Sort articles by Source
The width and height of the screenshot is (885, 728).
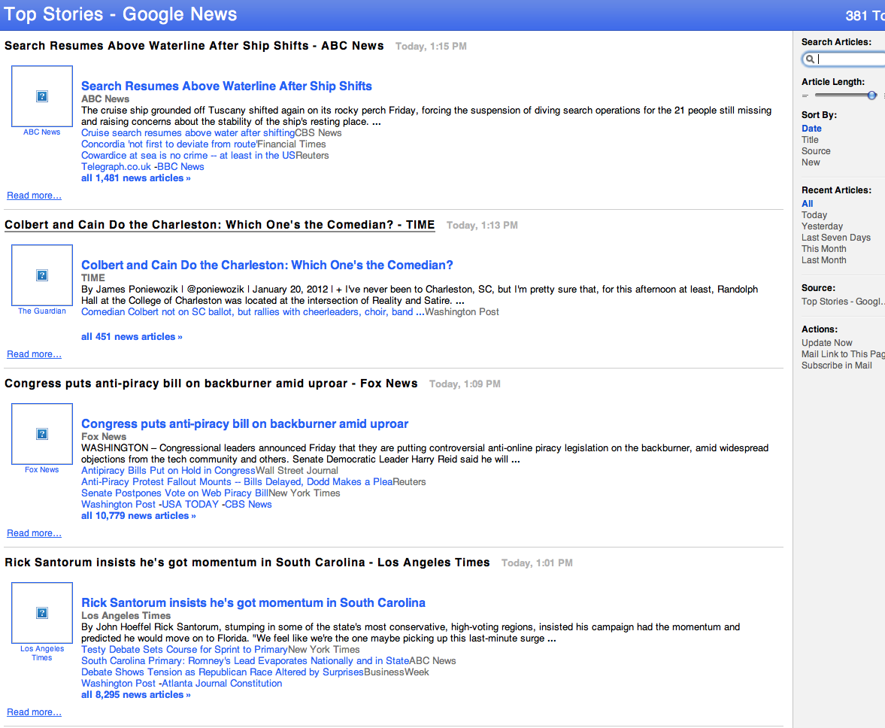(816, 151)
